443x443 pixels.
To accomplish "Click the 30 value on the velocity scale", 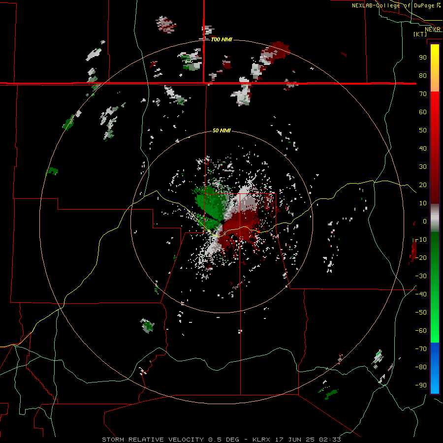I will tap(423, 167).
